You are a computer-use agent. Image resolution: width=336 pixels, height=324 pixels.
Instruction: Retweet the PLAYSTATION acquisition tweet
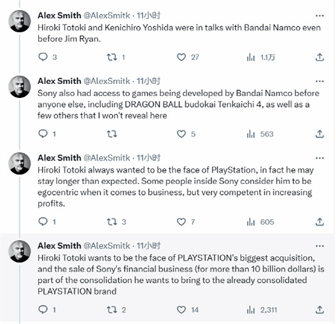click(111, 309)
